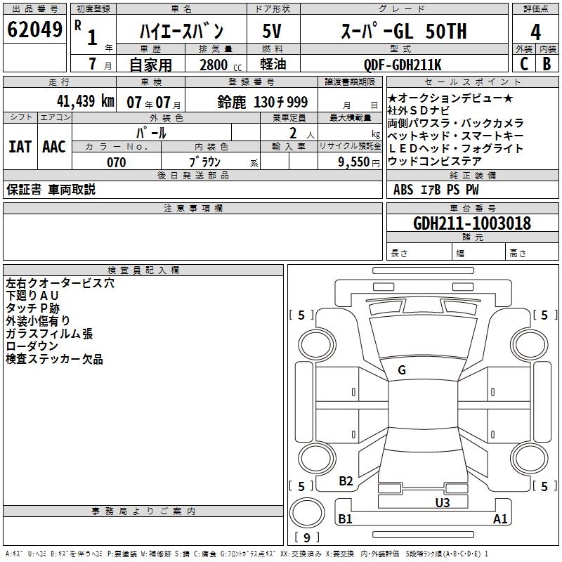The width and height of the screenshot is (562, 562).
Task: Click chassis number GDH211-1003018
Action: (x=472, y=223)
